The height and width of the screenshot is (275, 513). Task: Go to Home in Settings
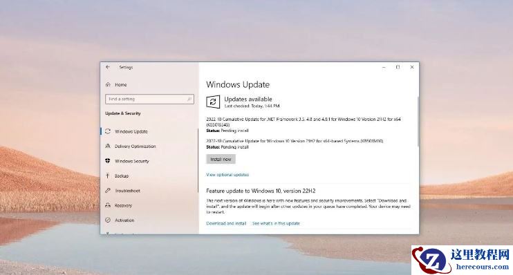click(121, 85)
